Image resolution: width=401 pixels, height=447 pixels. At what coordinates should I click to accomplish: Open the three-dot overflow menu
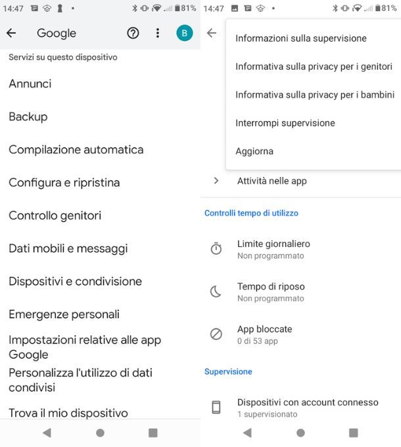click(158, 33)
